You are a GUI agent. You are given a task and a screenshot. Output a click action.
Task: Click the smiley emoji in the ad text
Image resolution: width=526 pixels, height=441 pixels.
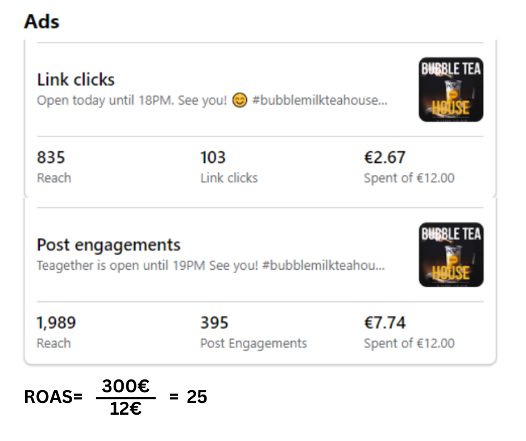click(x=239, y=102)
